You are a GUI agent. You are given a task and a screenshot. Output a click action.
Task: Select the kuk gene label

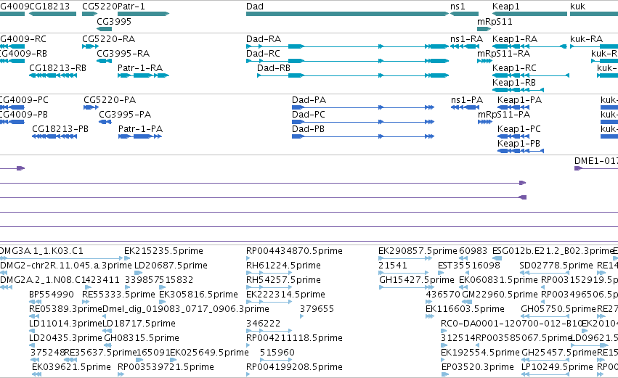[x=578, y=7]
